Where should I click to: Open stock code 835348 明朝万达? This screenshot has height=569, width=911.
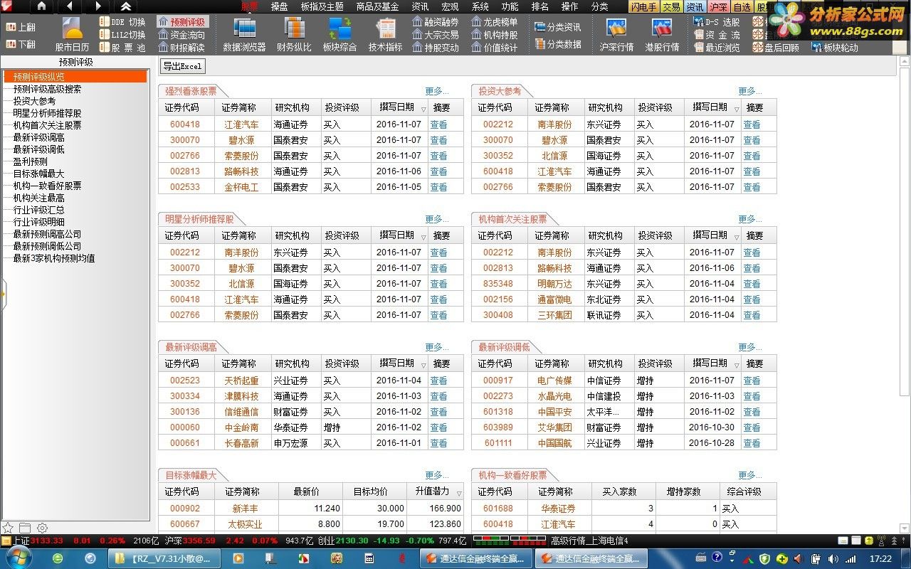click(x=498, y=284)
